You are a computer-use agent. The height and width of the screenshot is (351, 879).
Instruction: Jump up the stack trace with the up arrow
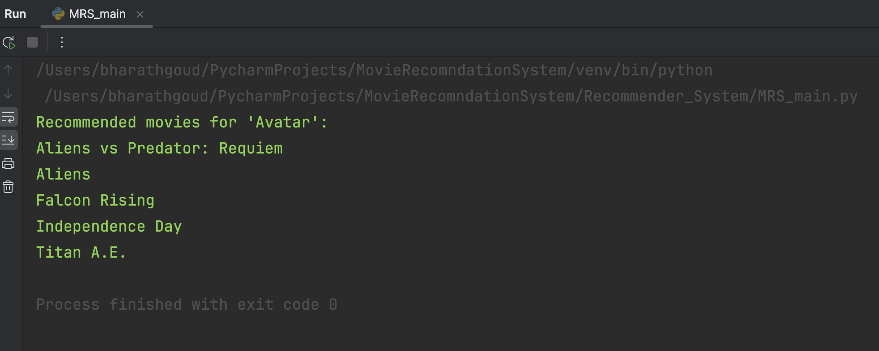(x=9, y=70)
